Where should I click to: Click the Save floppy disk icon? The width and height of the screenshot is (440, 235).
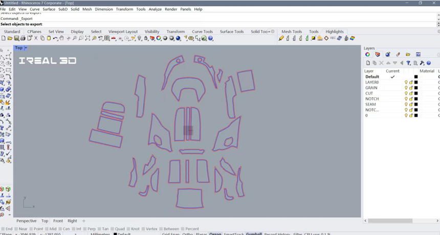coord(16,38)
